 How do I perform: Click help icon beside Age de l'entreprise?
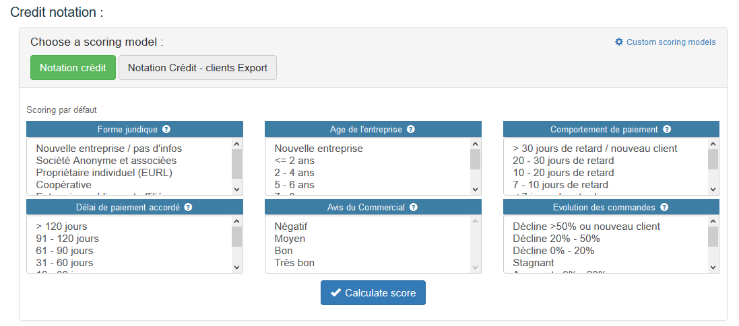pos(411,130)
